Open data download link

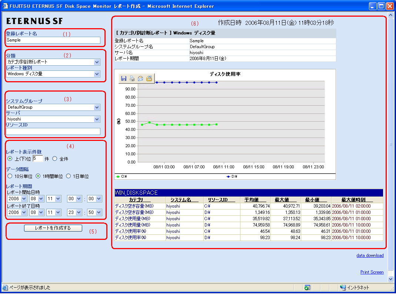370,255
